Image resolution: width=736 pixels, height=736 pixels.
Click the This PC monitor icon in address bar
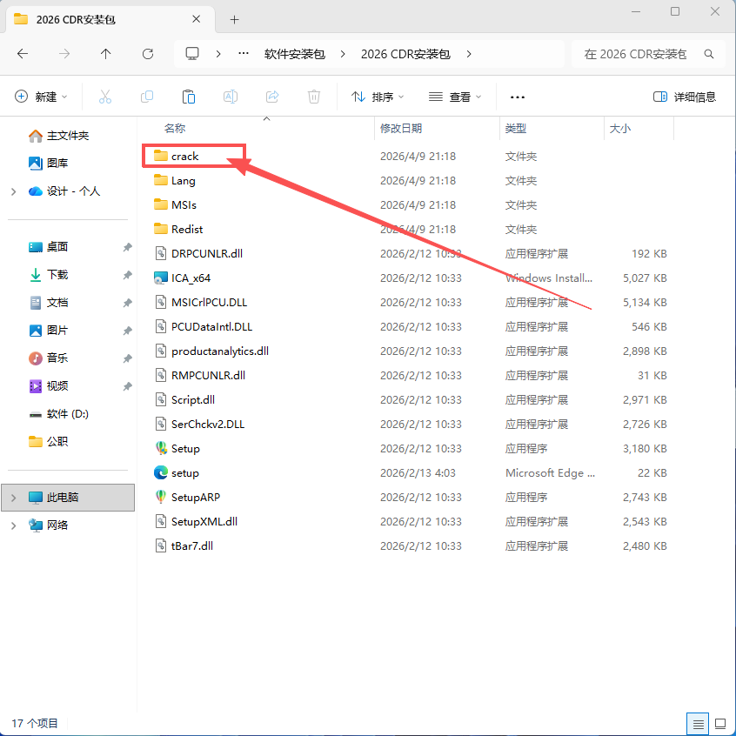[192, 54]
